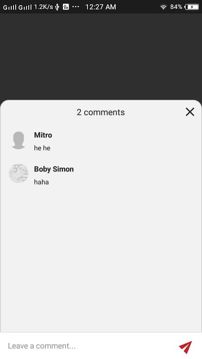Tap the first cellular signal indicator
The width and height of the screenshot is (202, 359).
pyautogui.click(x=9, y=7)
